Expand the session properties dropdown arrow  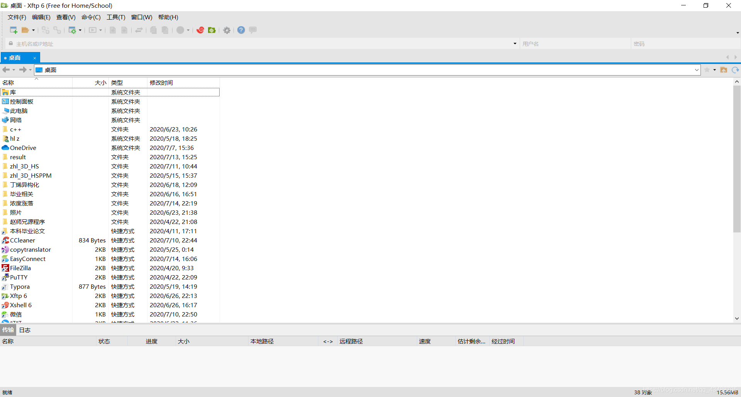(x=80, y=30)
